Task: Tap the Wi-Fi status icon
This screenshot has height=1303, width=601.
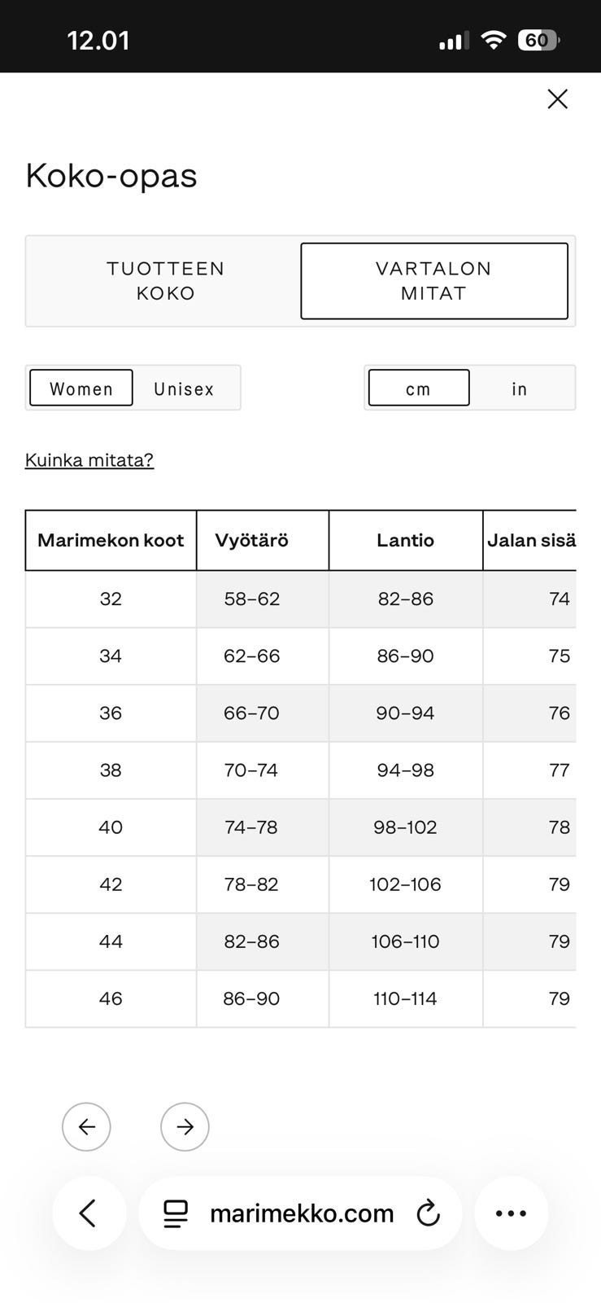Action: click(x=493, y=40)
